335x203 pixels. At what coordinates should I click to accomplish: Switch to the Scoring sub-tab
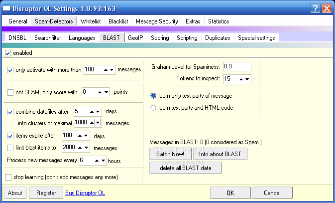(x=160, y=38)
